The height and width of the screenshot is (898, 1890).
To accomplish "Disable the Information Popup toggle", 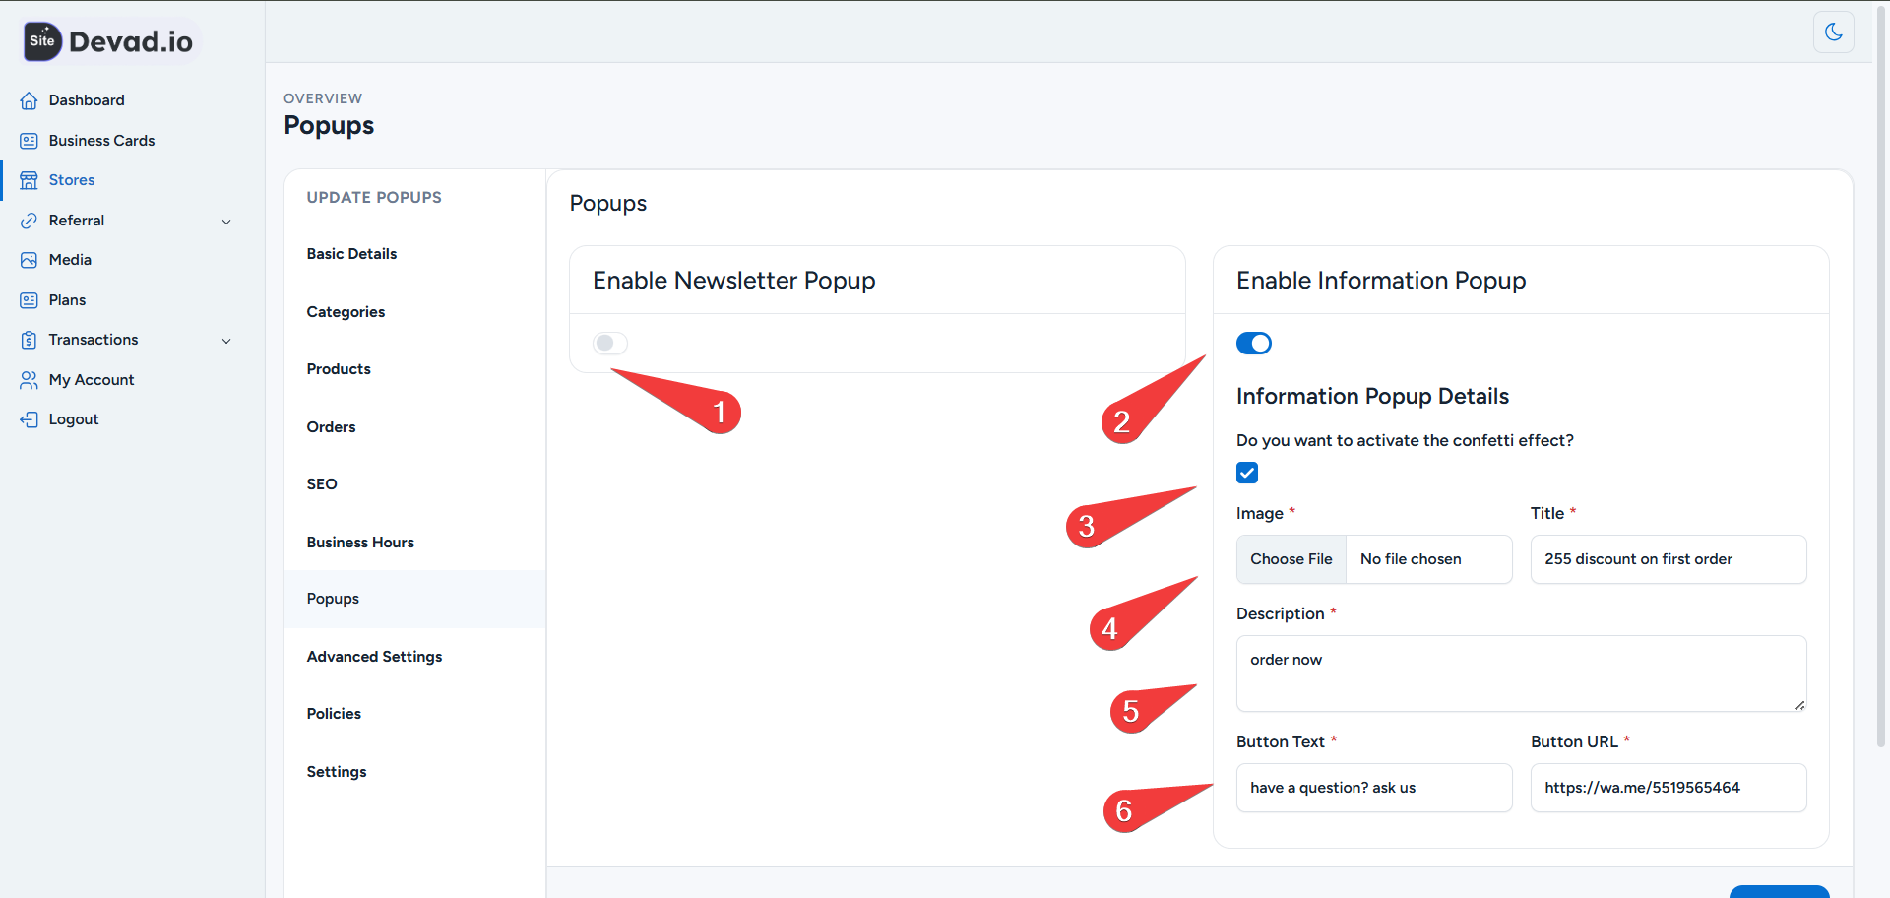I will click(1253, 343).
